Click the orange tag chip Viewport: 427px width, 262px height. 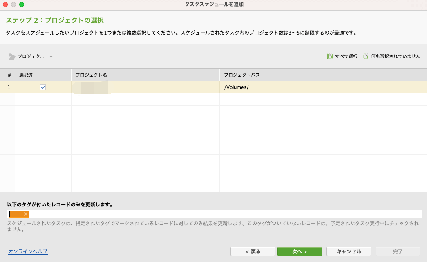click(18, 214)
